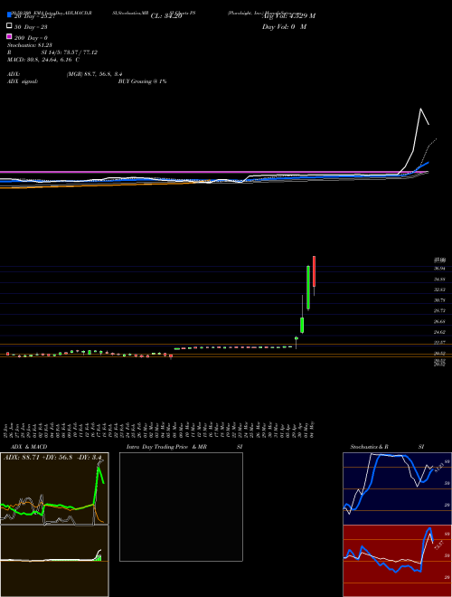Select the '(MGR) 88.7, 56.8, 3.4' ADX values

click(x=94, y=74)
